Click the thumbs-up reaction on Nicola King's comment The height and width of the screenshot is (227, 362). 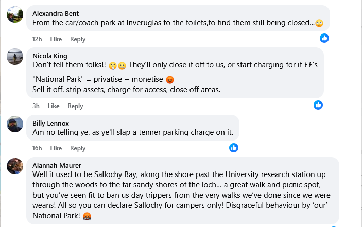pyautogui.click(x=318, y=105)
